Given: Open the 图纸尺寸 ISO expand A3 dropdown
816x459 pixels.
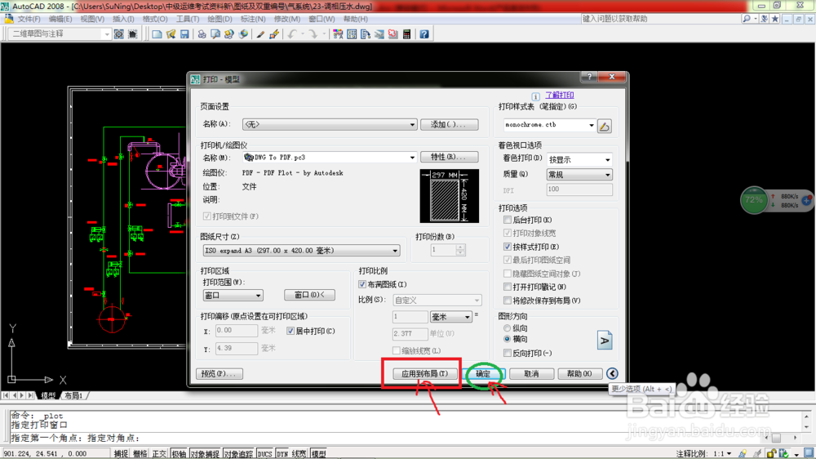Looking at the screenshot, I should [x=301, y=251].
